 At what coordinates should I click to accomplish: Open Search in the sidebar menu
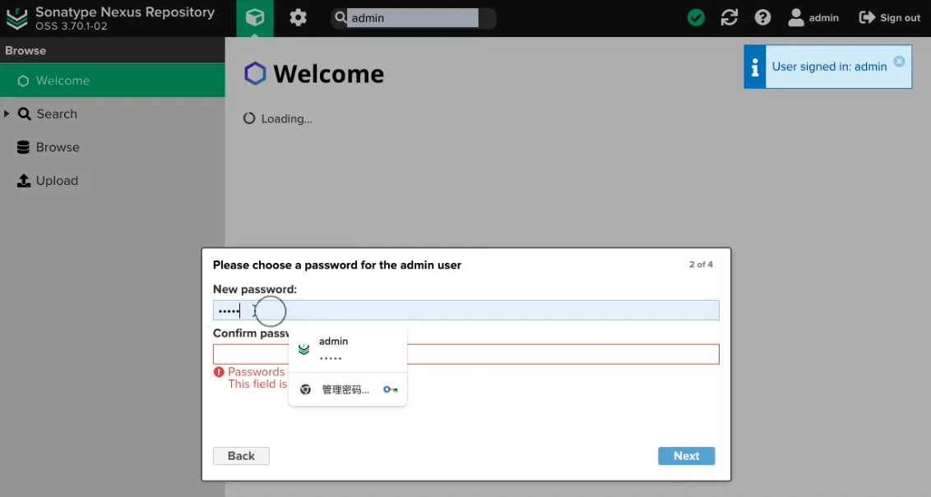point(57,114)
